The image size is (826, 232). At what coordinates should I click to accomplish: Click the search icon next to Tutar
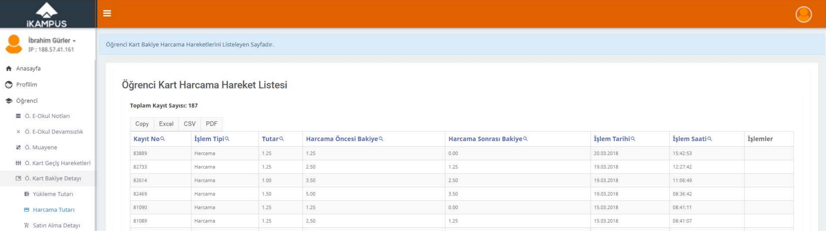[x=282, y=139]
